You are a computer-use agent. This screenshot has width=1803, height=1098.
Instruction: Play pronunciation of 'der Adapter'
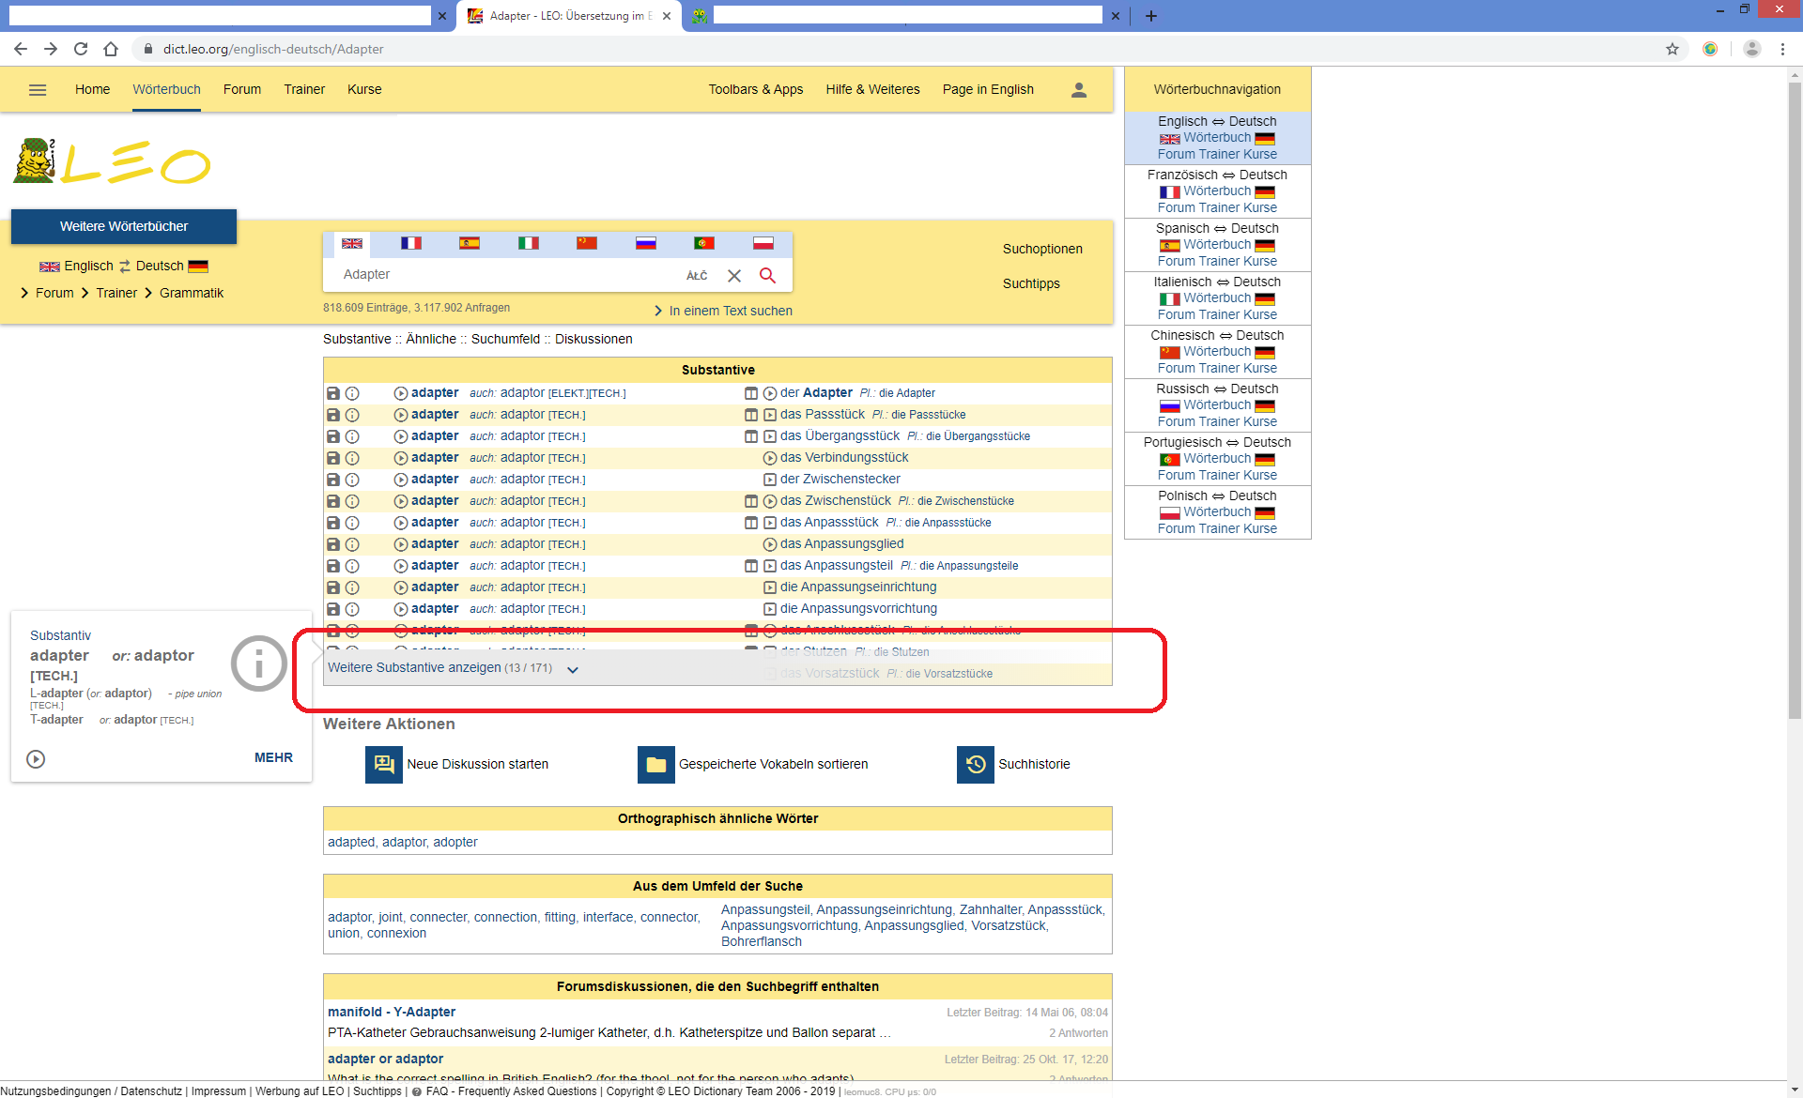pyautogui.click(x=770, y=393)
